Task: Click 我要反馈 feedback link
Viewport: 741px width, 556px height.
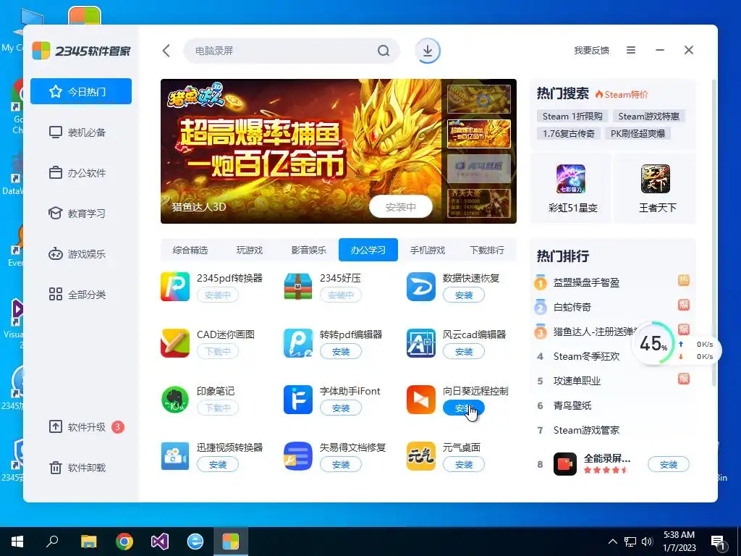Action: click(x=591, y=51)
